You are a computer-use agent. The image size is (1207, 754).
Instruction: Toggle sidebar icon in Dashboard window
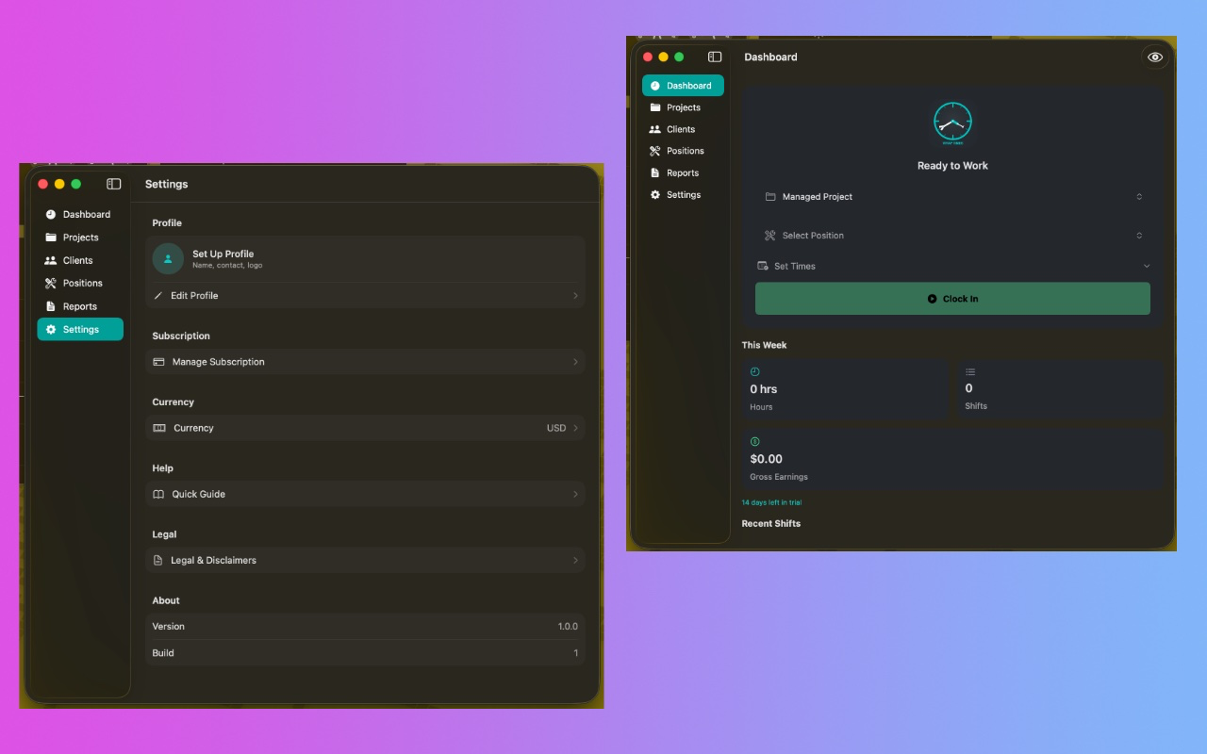(715, 57)
